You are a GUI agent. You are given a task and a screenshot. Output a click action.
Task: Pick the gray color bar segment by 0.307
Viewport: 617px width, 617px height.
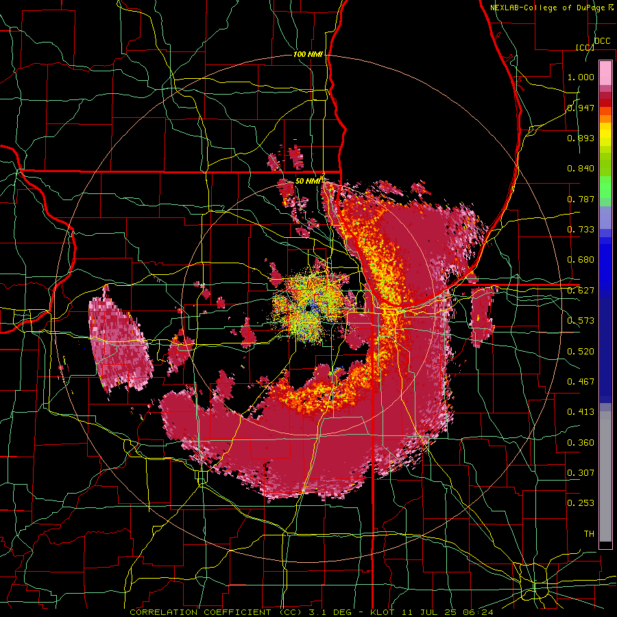[605, 476]
